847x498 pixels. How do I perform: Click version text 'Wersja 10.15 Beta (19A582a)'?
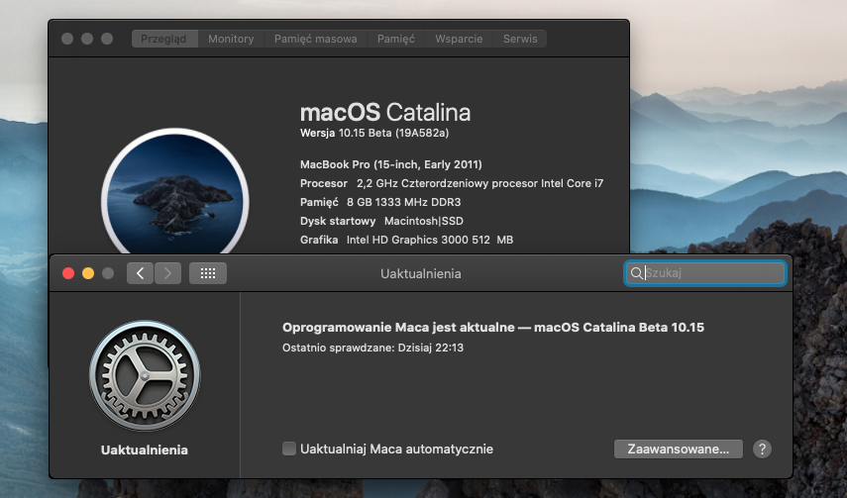374,133
